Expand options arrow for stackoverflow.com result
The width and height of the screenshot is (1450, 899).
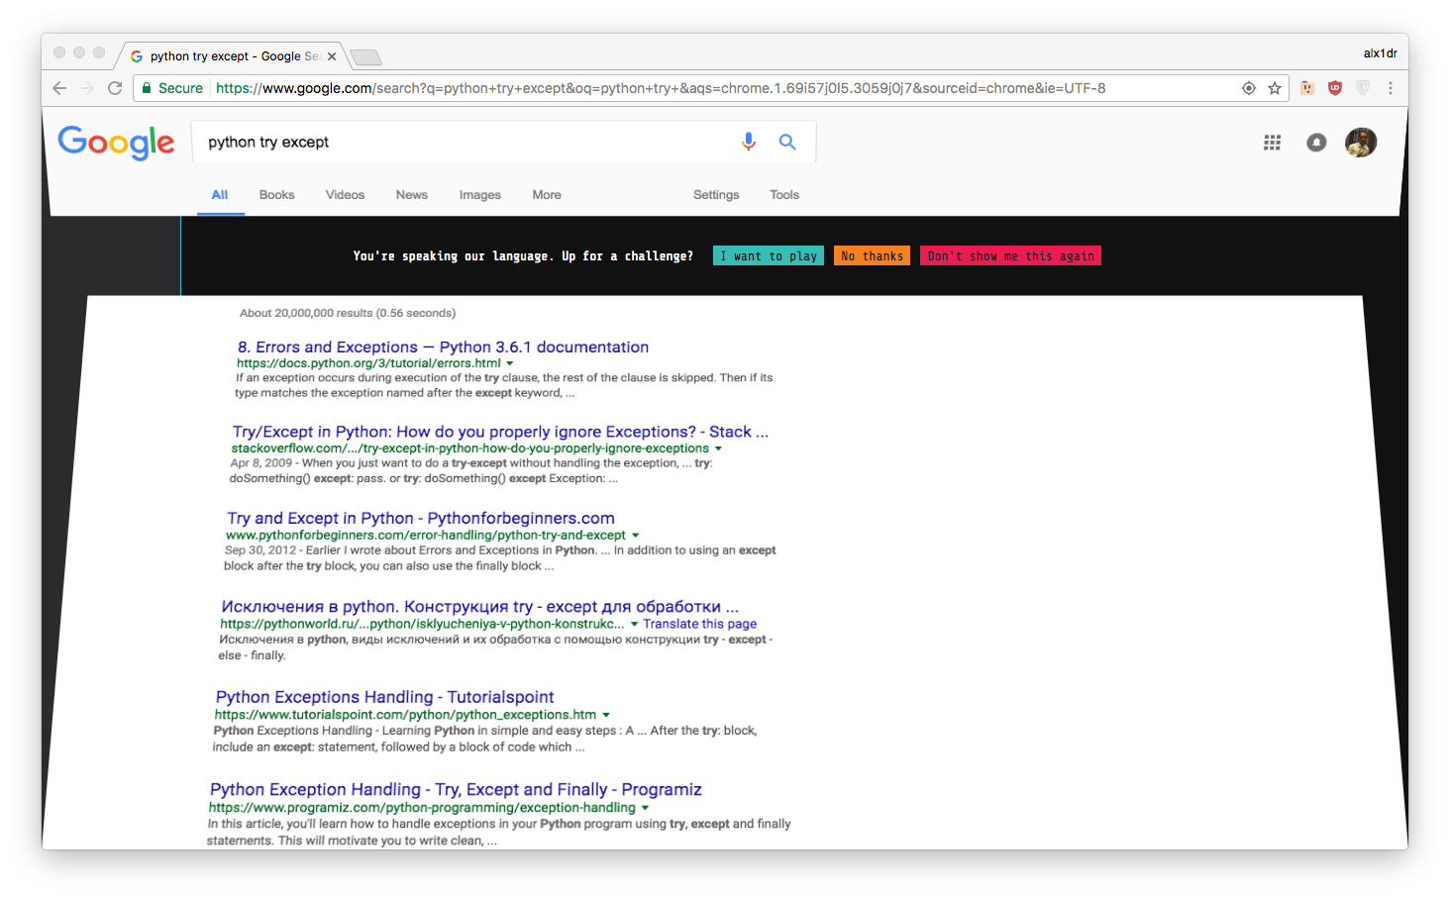coord(718,449)
